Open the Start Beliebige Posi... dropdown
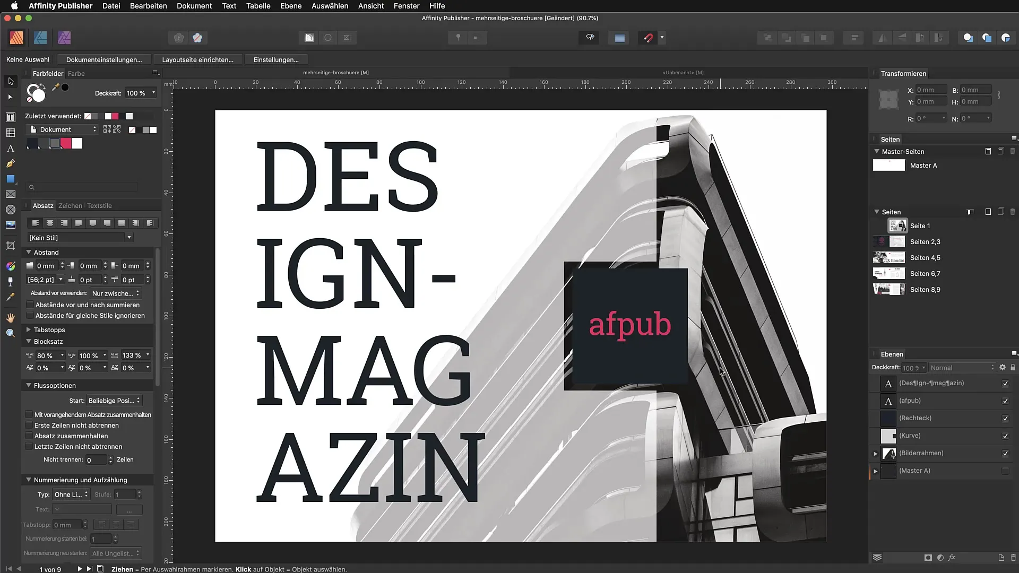The image size is (1019, 573). (x=114, y=401)
